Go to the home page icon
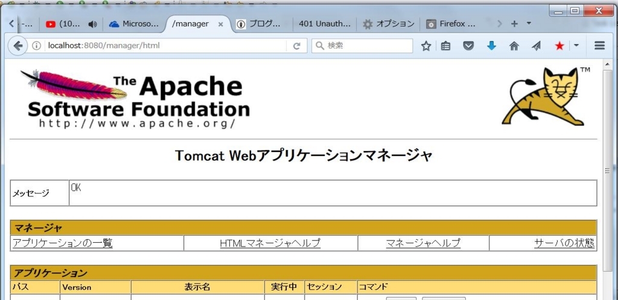The width and height of the screenshot is (618, 300). 514,46
